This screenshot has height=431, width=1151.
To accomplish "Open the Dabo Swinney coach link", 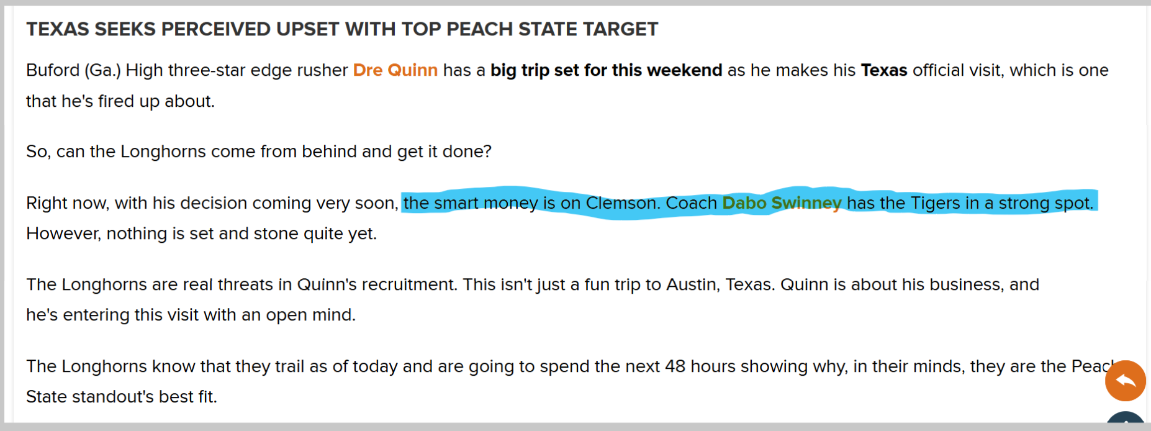I will pyautogui.click(x=782, y=203).
